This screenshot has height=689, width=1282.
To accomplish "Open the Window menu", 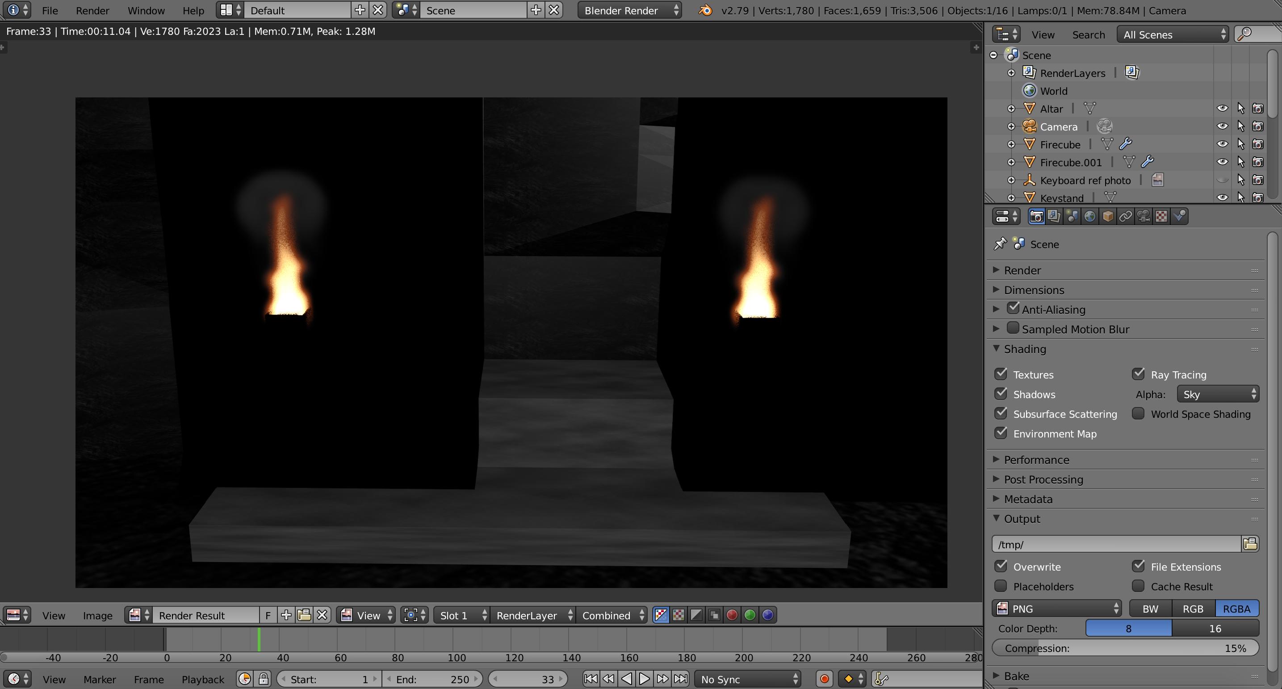I will [146, 10].
